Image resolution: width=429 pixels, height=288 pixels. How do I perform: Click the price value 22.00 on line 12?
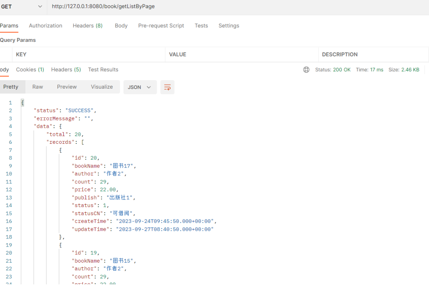pyautogui.click(x=108, y=190)
